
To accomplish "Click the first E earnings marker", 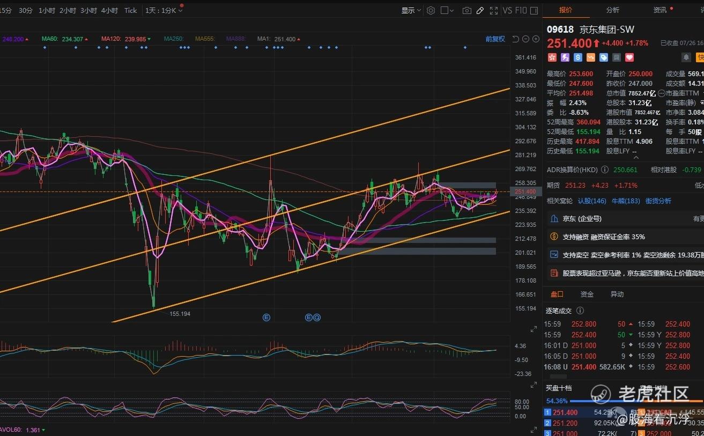I will (266, 317).
